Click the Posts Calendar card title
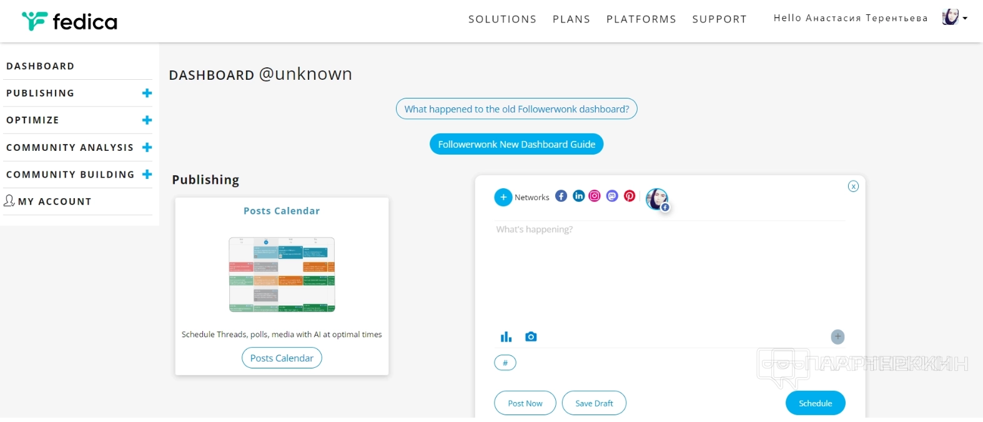The width and height of the screenshot is (983, 422). coord(282,211)
